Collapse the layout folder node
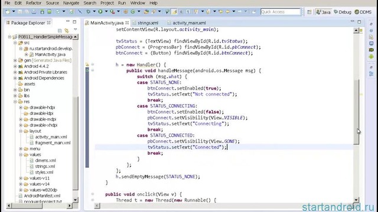The image size is (378, 212). pyautogui.click(x=21, y=131)
